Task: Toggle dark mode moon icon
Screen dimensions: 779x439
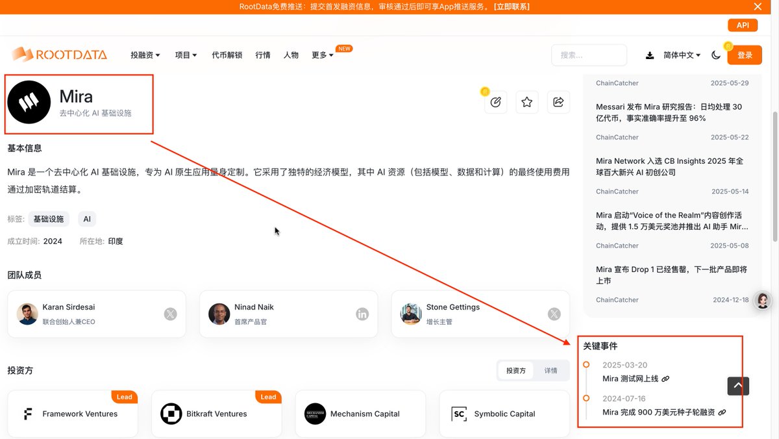Action: coord(716,55)
